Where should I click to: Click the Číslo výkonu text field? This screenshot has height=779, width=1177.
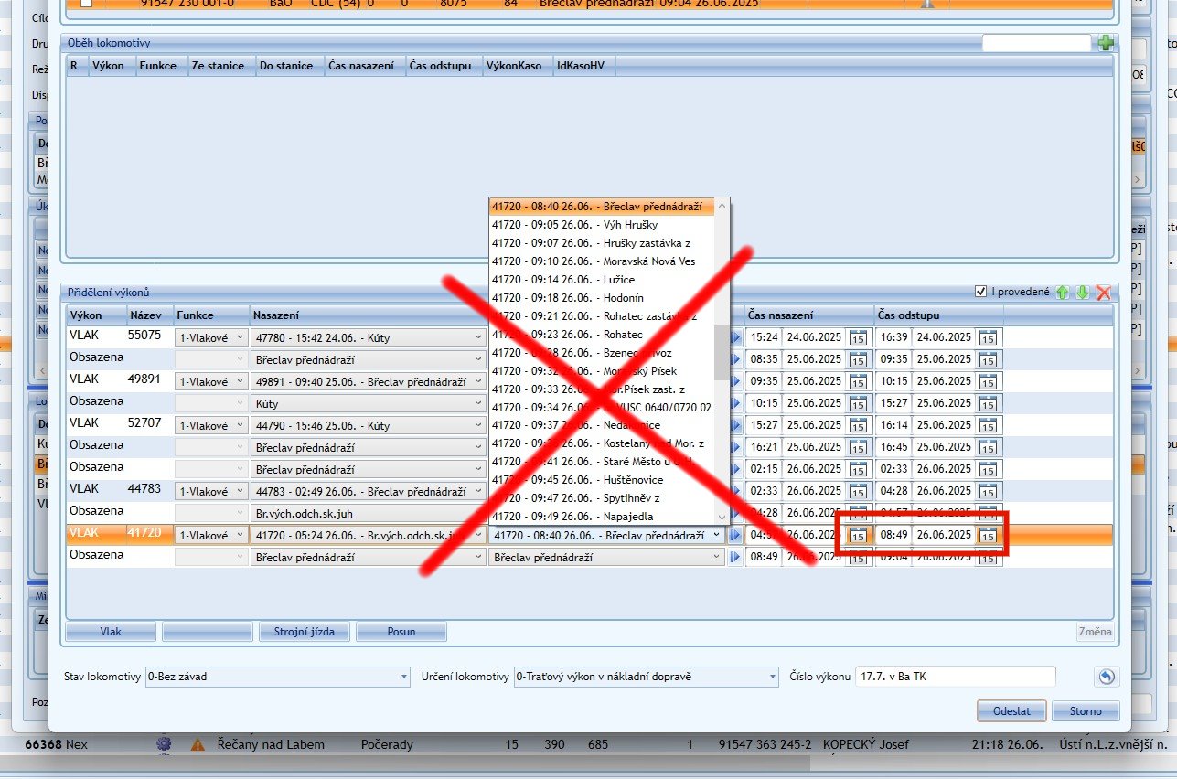click(x=954, y=678)
